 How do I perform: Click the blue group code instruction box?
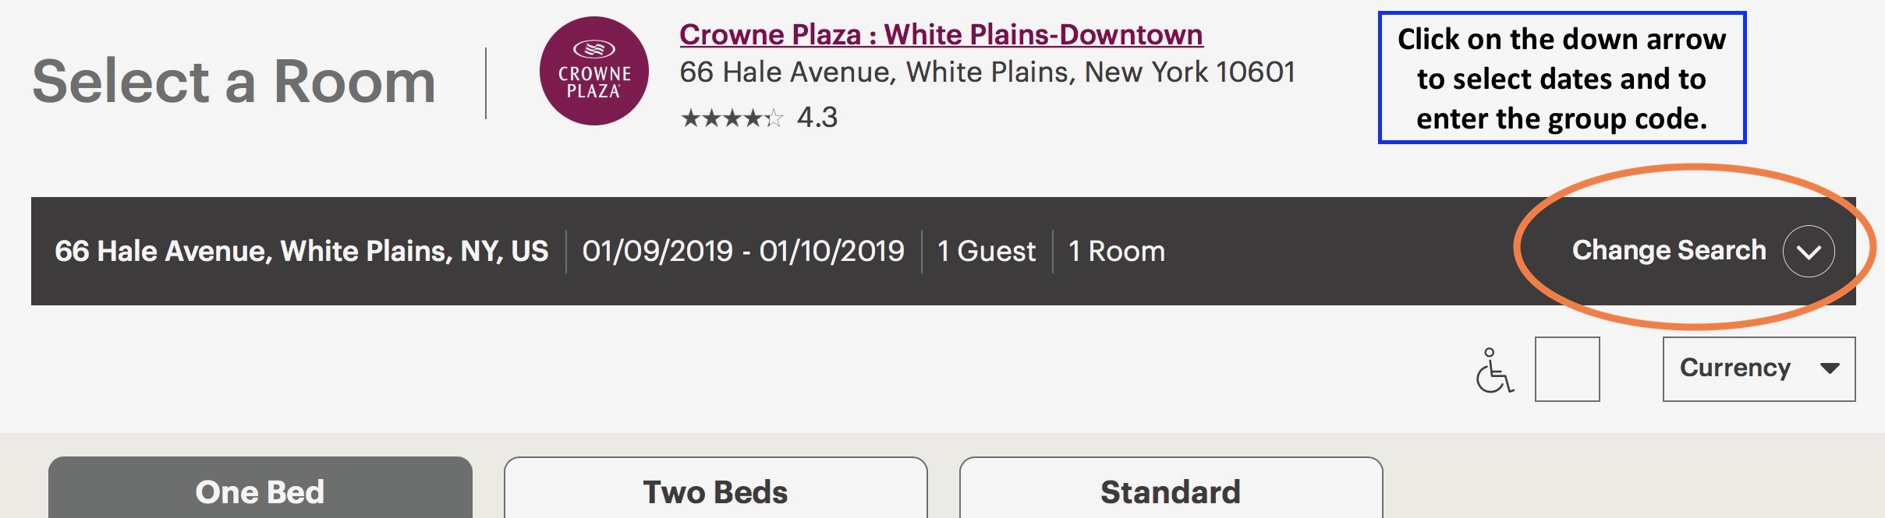1562,77
